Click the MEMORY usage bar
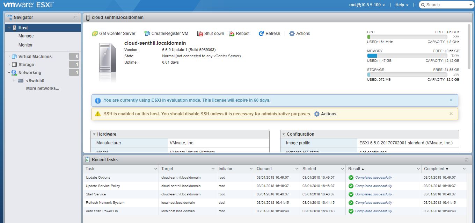Image resolution: width=475 pixels, height=223 pixels. 407,55
